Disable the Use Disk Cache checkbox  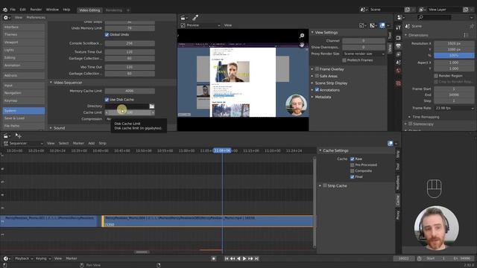107,100
